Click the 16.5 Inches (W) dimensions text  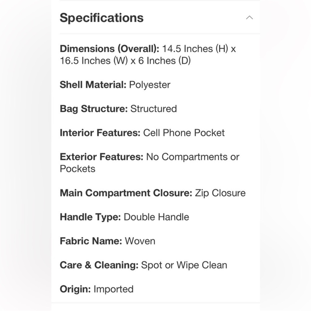[x=94, y=61]
